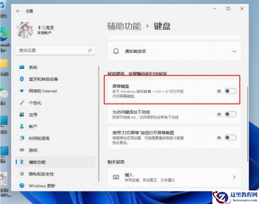The height and width of the screenshot is (204, 259).
Task: Open 系统 settings from sidebar
Action: click(x=33, y=67)
